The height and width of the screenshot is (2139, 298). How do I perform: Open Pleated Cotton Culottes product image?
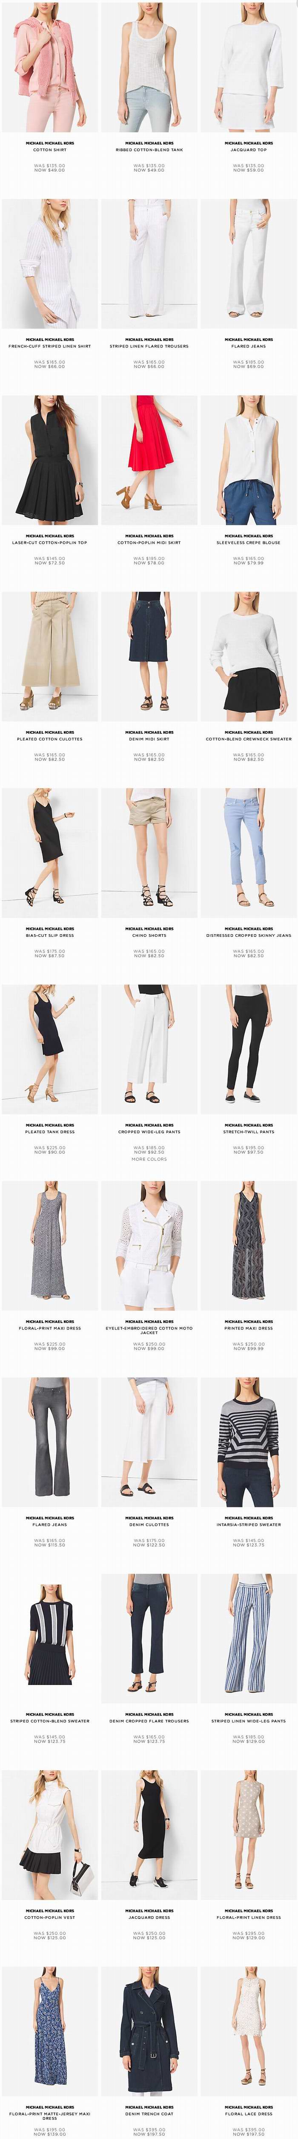[50, 656]
